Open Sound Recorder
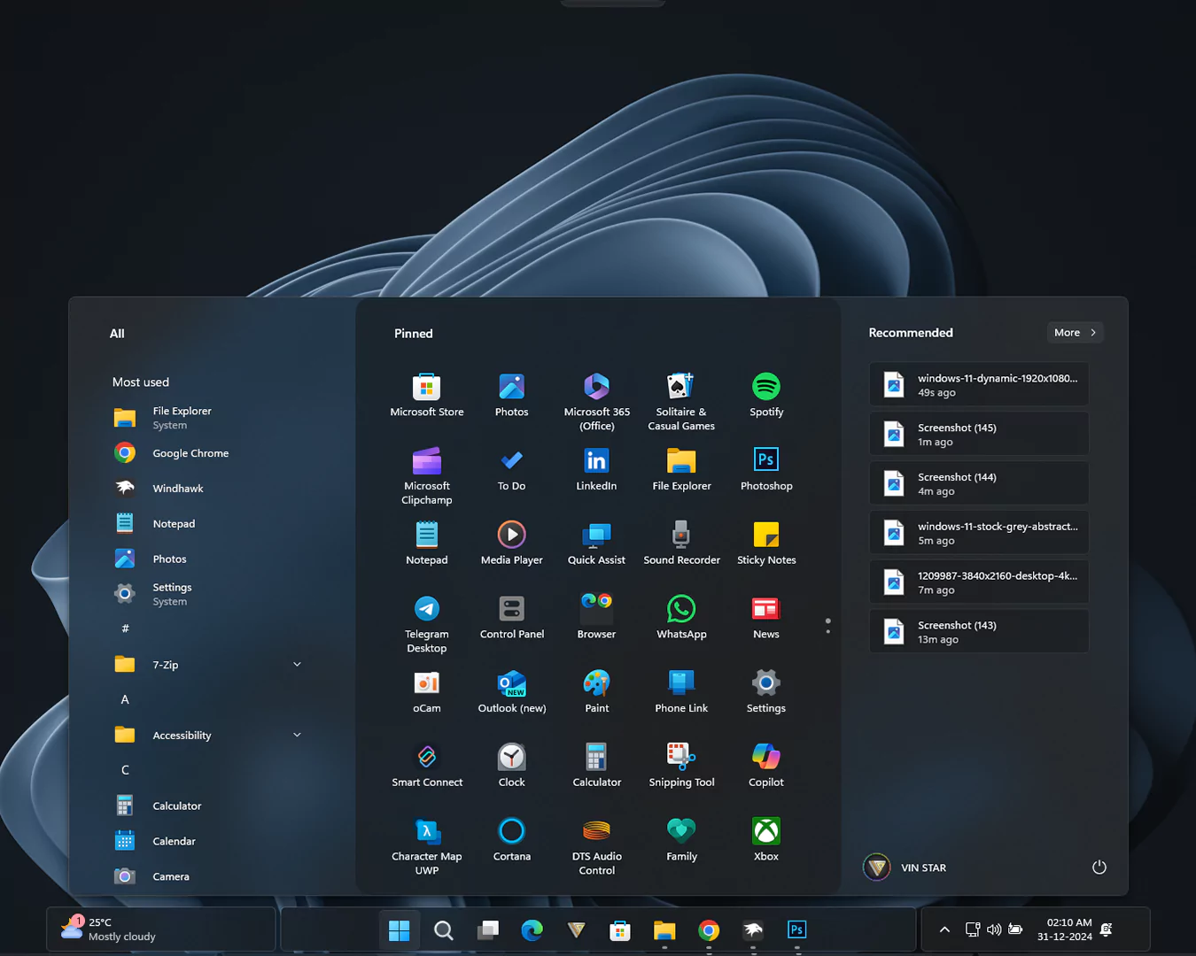The height and width of the screenshot is (956, 1196). click(681, 544)
